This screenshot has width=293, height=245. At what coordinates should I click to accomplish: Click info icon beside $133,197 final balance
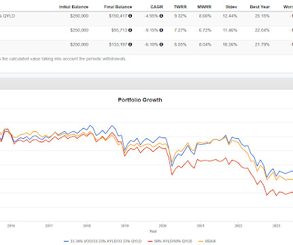pos(130,44)
